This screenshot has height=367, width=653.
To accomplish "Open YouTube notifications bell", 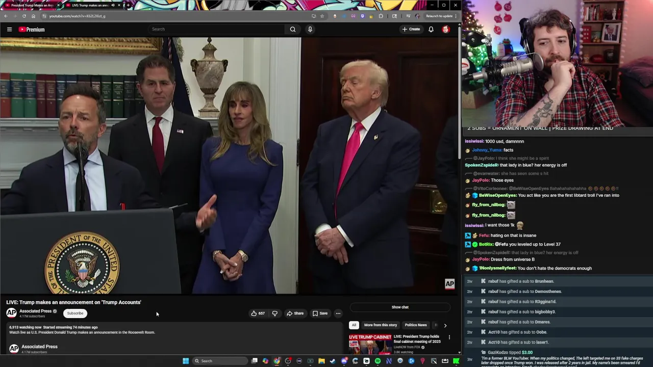I will pyautogui.click(x=431, y=29).
